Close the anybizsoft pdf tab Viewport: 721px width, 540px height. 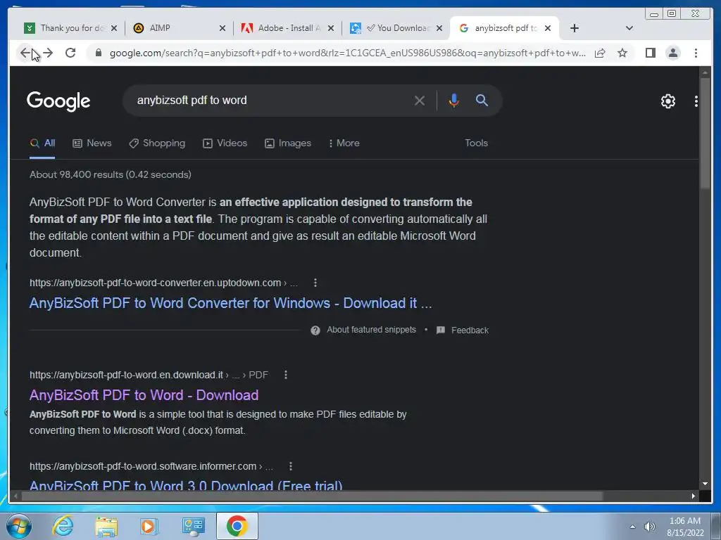548,28
